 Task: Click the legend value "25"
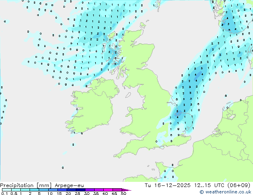77,193
